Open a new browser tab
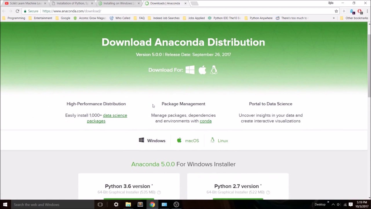 [194, 3]
